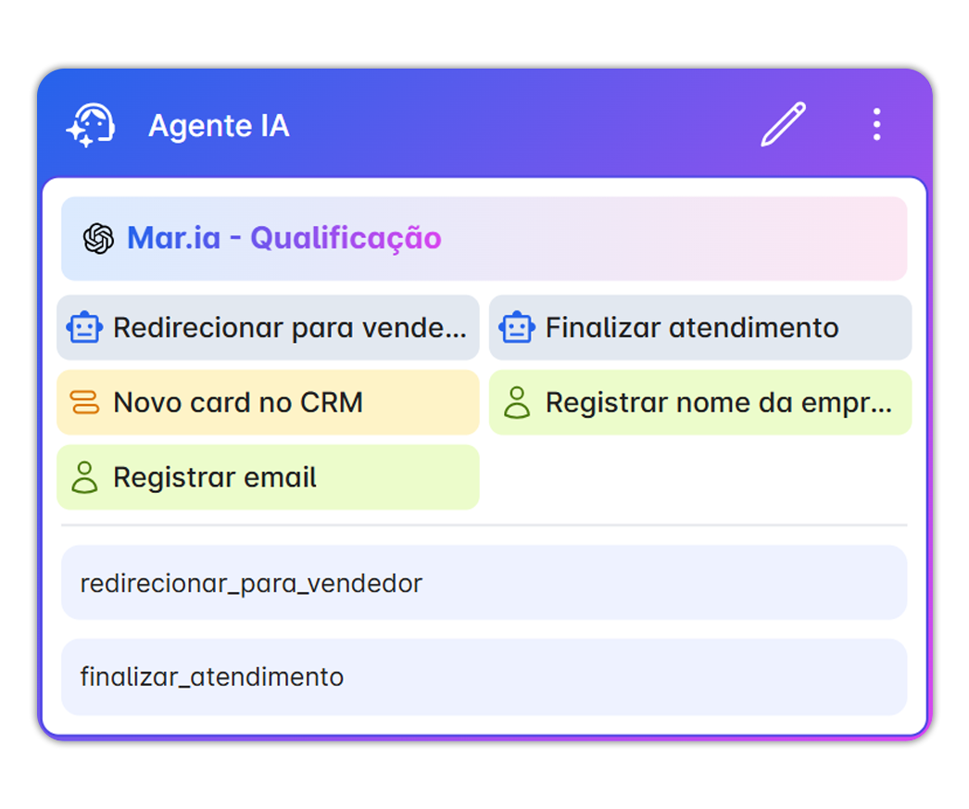Select the redirecionar_para_vendedor function field
The image size is (969, 809).
coord(484,583)
